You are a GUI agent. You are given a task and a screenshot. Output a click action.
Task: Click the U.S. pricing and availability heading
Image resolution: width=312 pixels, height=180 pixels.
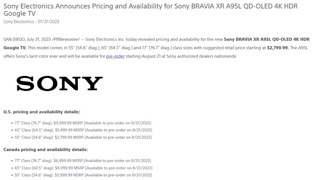[42, 112]
